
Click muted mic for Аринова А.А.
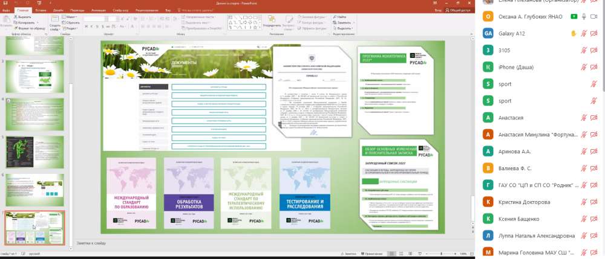click(x=584, y=152)
